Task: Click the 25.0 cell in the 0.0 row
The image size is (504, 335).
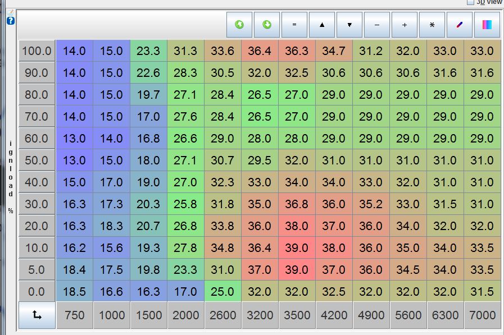Action: coord(223,292)
